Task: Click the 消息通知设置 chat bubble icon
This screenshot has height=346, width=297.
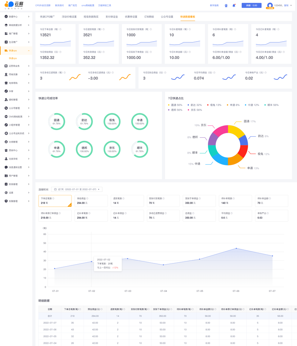Action: (6, 167)
